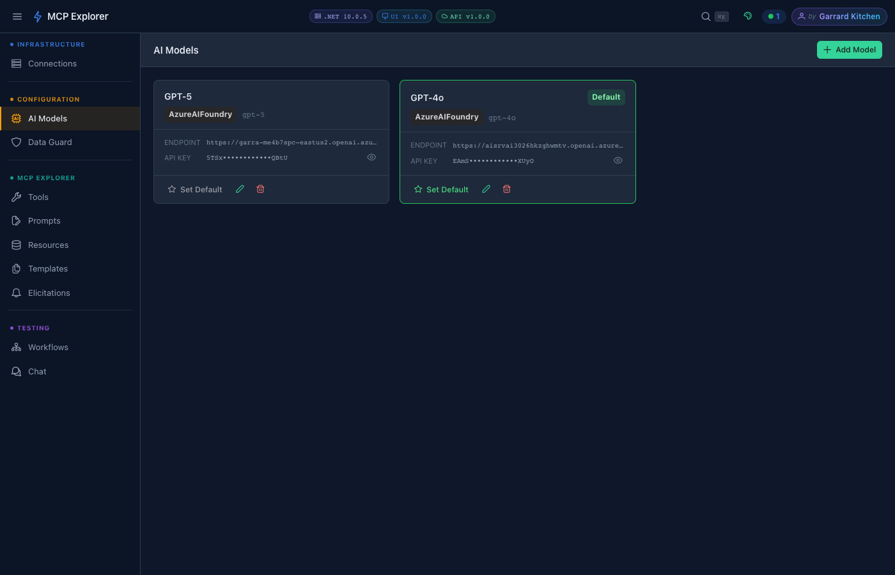This screenshot has height=575, width=895.
Task: Open the Tools section in the sidebar
Action: 38,197
